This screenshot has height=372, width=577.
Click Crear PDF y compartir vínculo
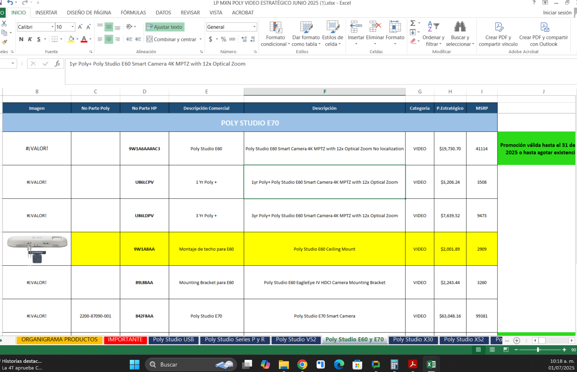498,33
